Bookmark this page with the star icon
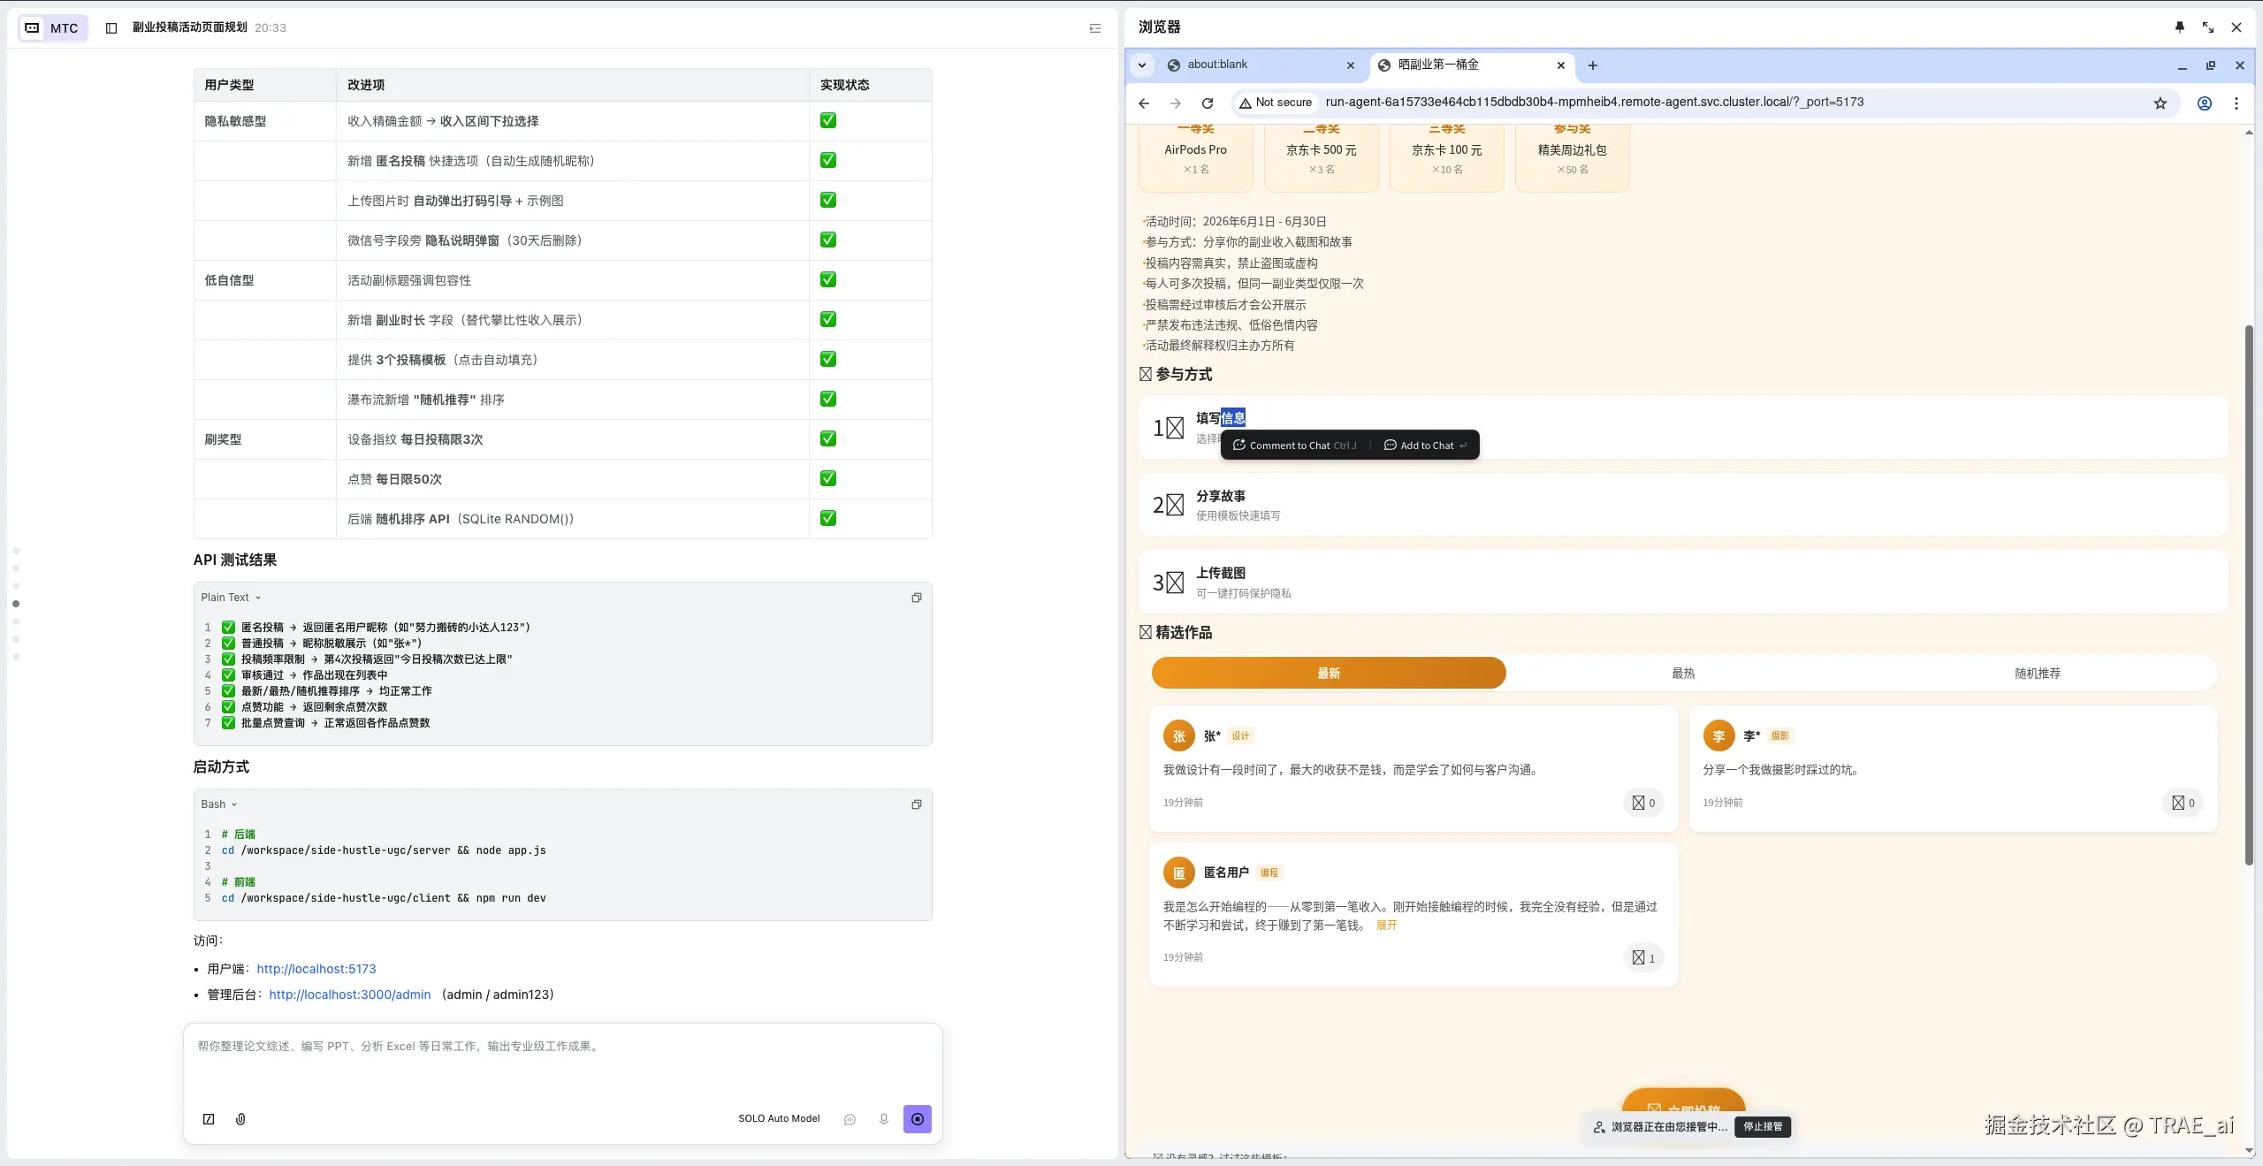 pyautogui.click(x=2160, y=103)
